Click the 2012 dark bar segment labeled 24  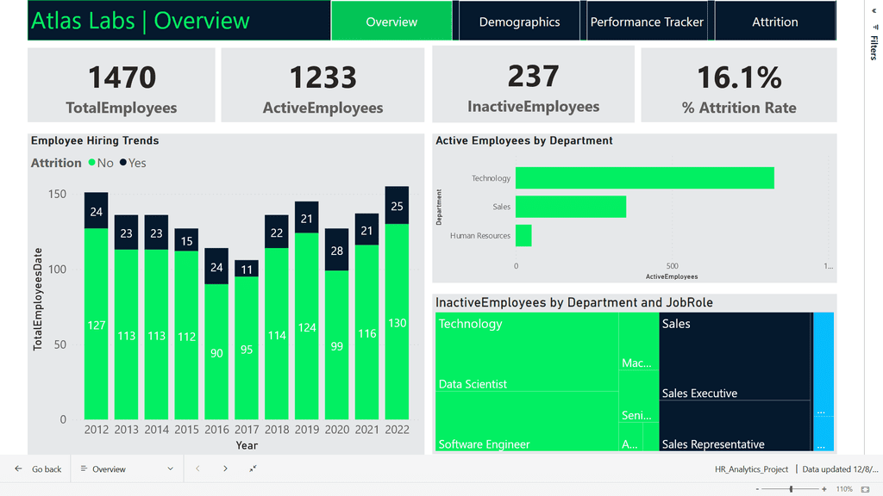(x=97, y=210)
